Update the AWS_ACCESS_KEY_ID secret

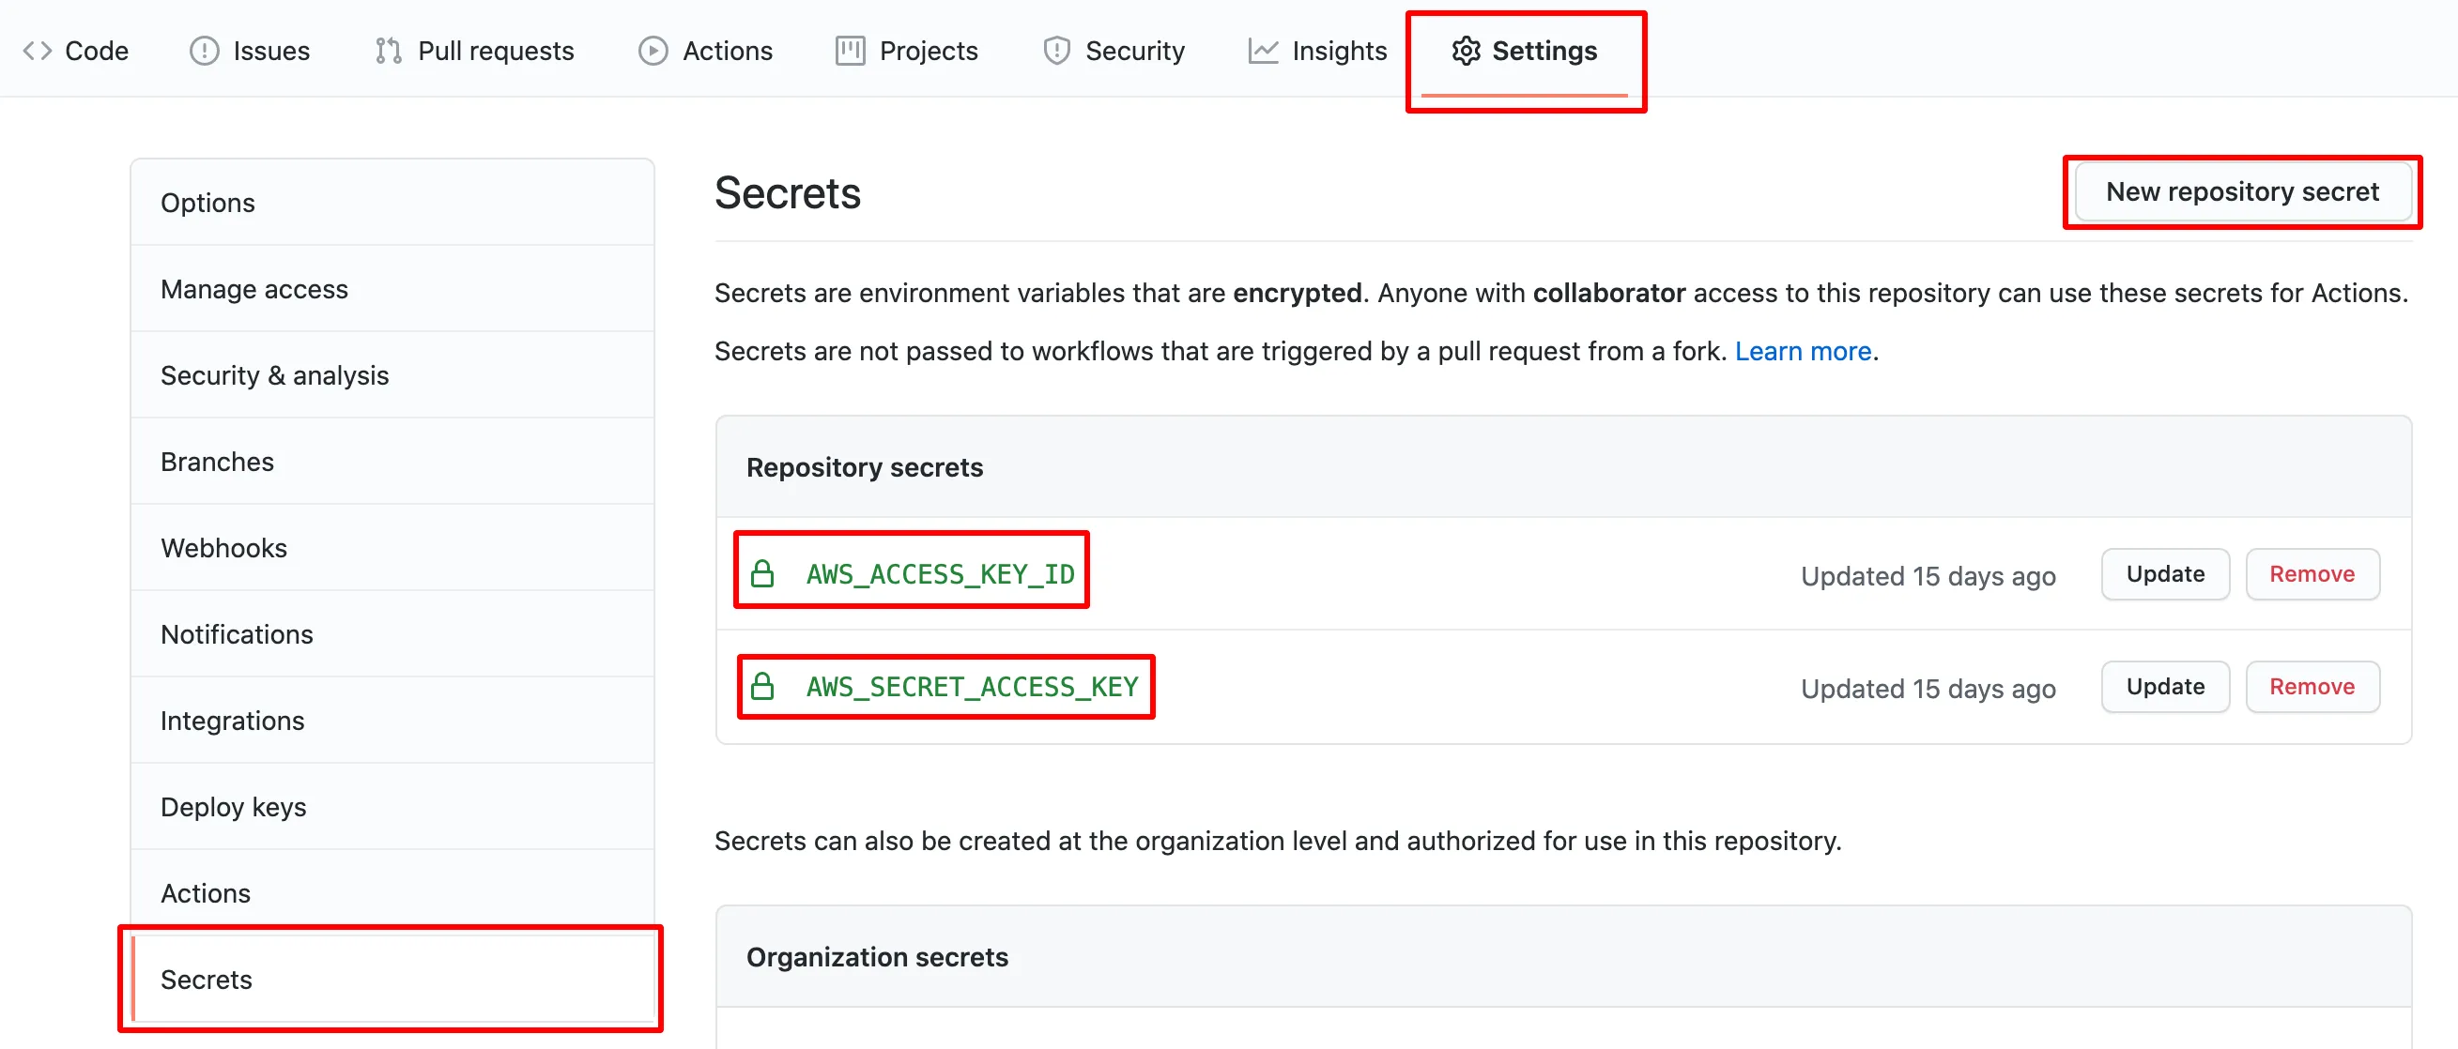tap(2165, 574)
